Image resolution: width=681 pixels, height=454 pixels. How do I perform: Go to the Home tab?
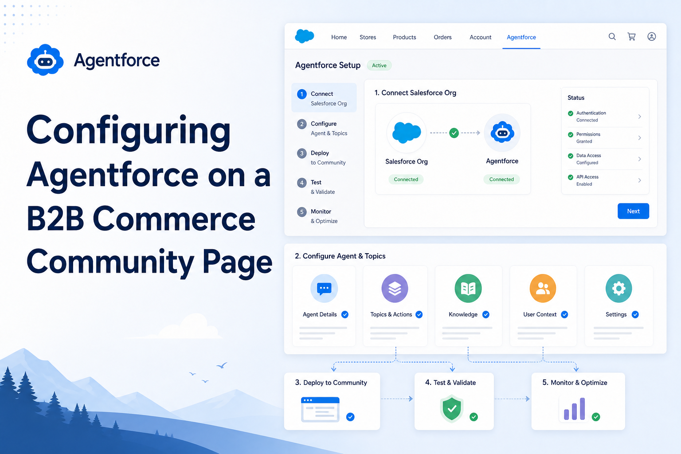pyautogui.click(x=339, y=37)
